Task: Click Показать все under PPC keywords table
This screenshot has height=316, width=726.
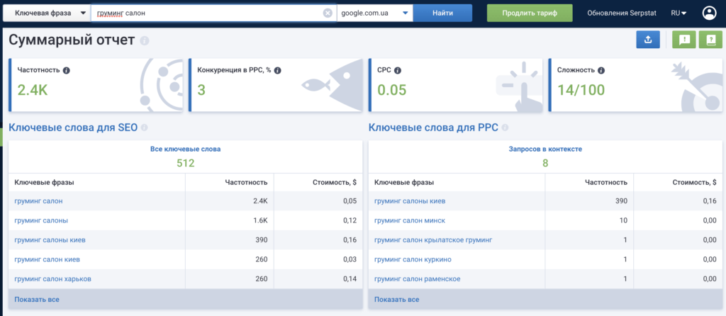Action: 397,299
